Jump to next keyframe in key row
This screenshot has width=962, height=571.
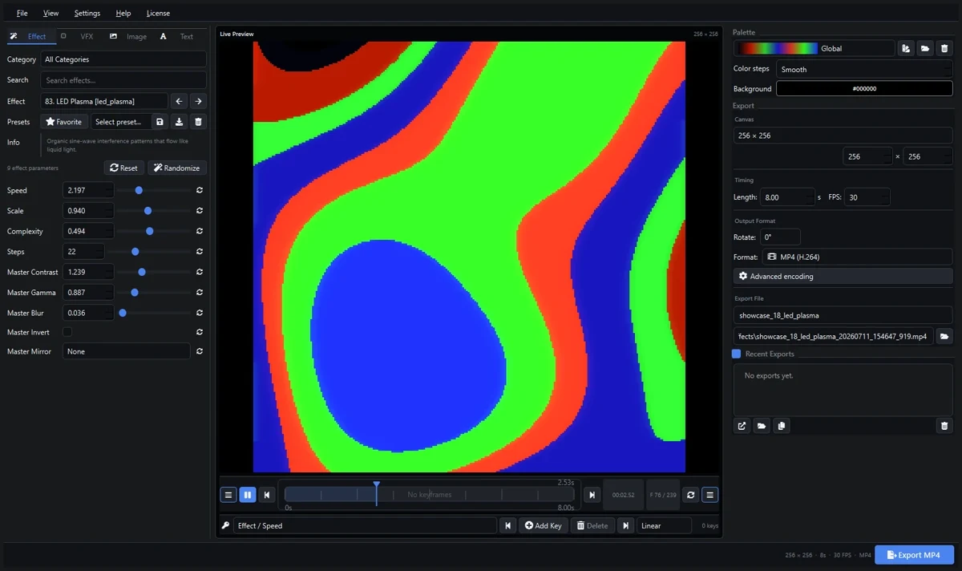(x=627, y=525)
